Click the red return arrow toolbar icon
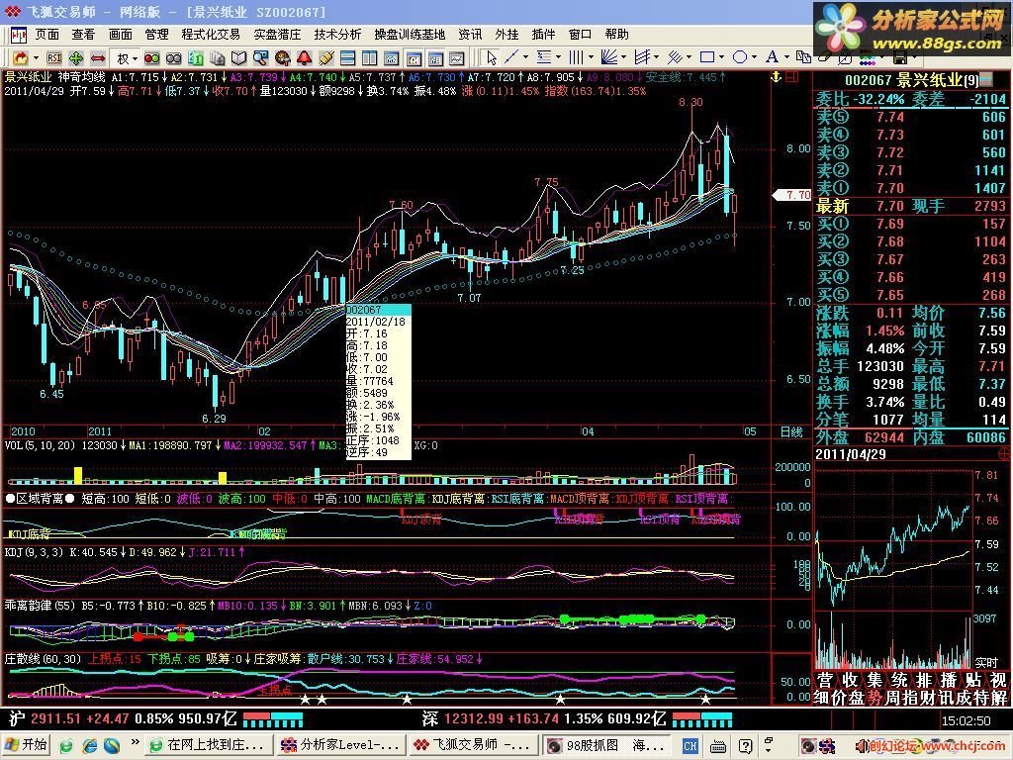This screenshot has height=760, width=1013. click(21, 58)
